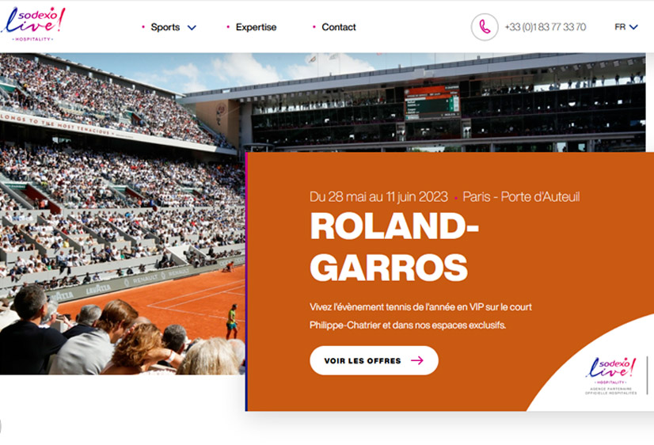Click the Sodexo Live logo in the orange banner
Viewport: 654px width, 445px height.
(611, 375)
